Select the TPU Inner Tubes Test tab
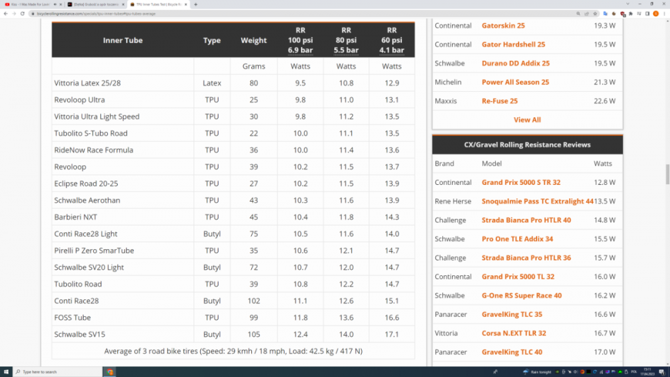 coord(159,4)
